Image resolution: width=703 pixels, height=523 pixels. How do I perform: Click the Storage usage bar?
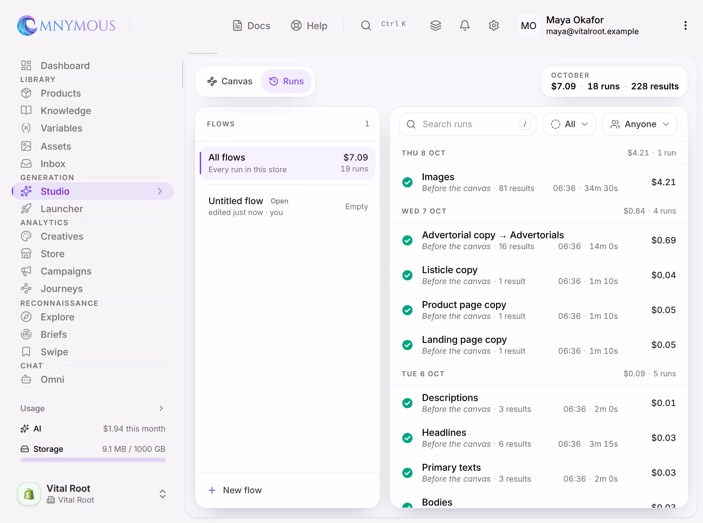[x=93, y=460]
